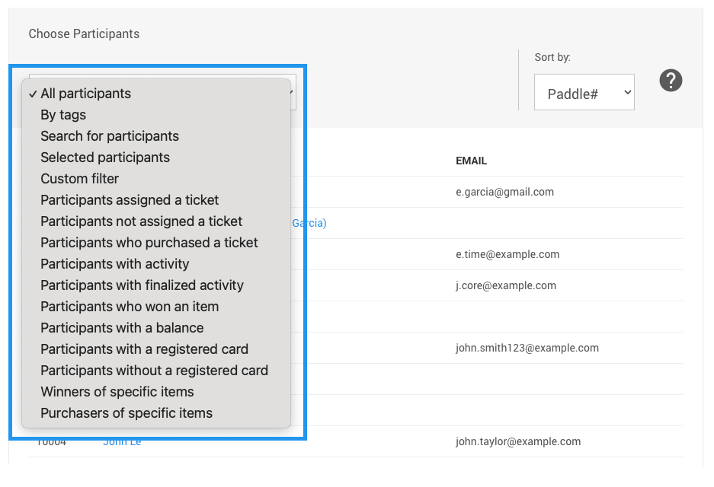Viewport: 714px width, 487px height.
Task: Click the participant filter dropdown arrow
Action: 292,93
